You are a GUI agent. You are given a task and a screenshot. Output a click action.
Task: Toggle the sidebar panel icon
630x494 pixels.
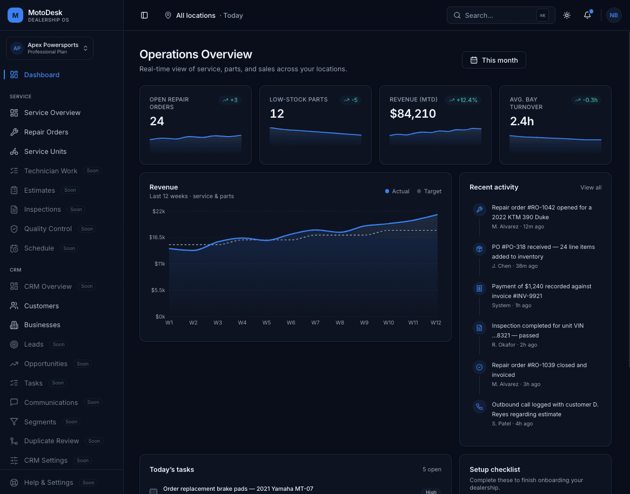pos(144,15)
